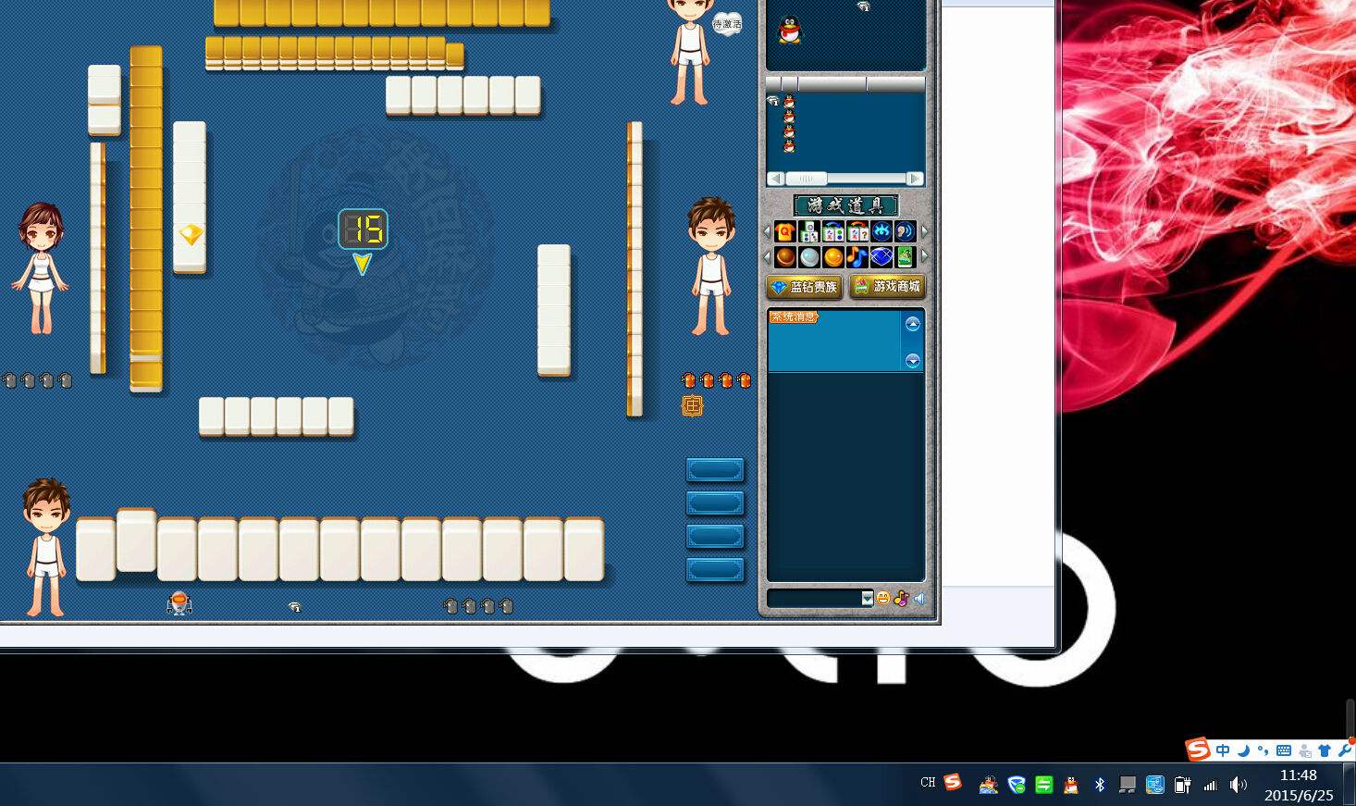Click the right-side male player avatar

point(710,266)
